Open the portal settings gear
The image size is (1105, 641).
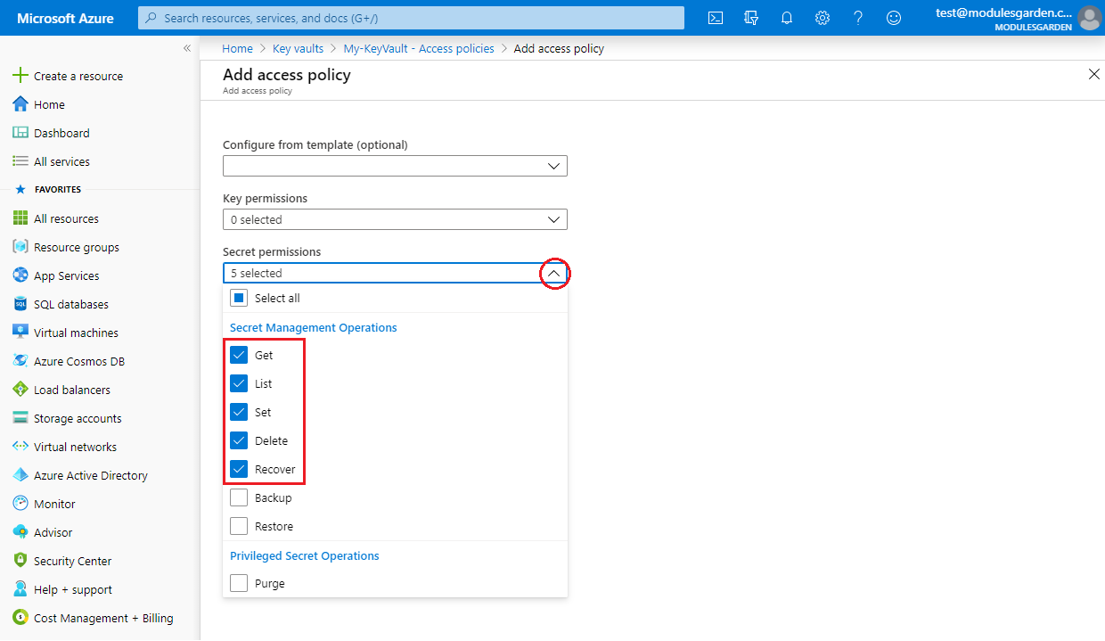click(823, 18)
